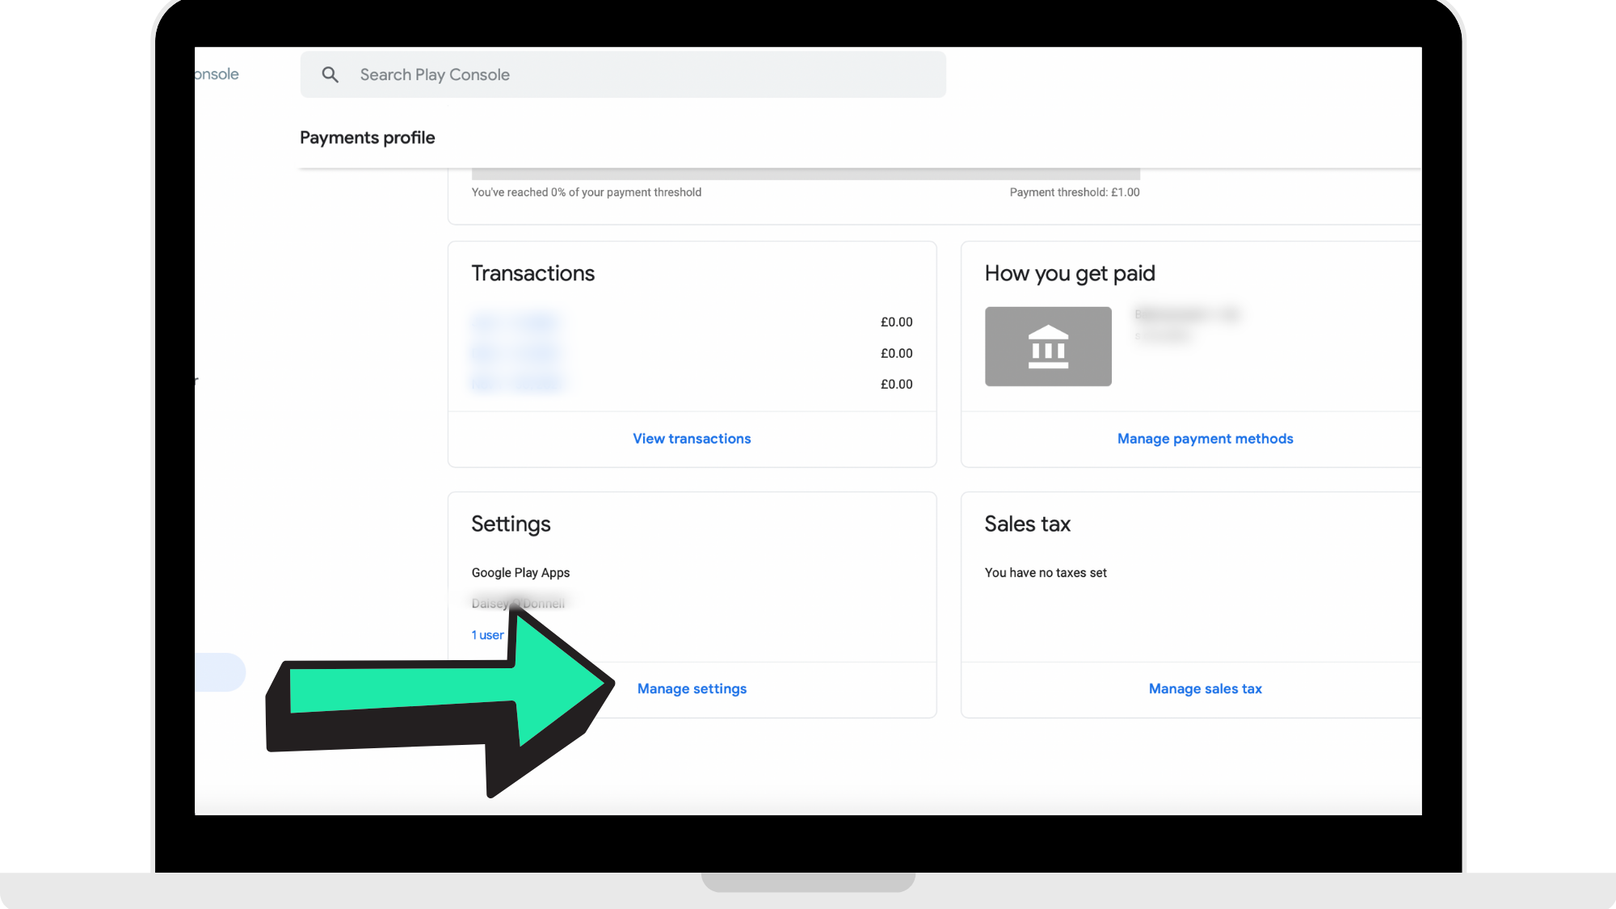Click the Transactions card heading
This screenshot has width=1616, height=909.
[532, 274]
